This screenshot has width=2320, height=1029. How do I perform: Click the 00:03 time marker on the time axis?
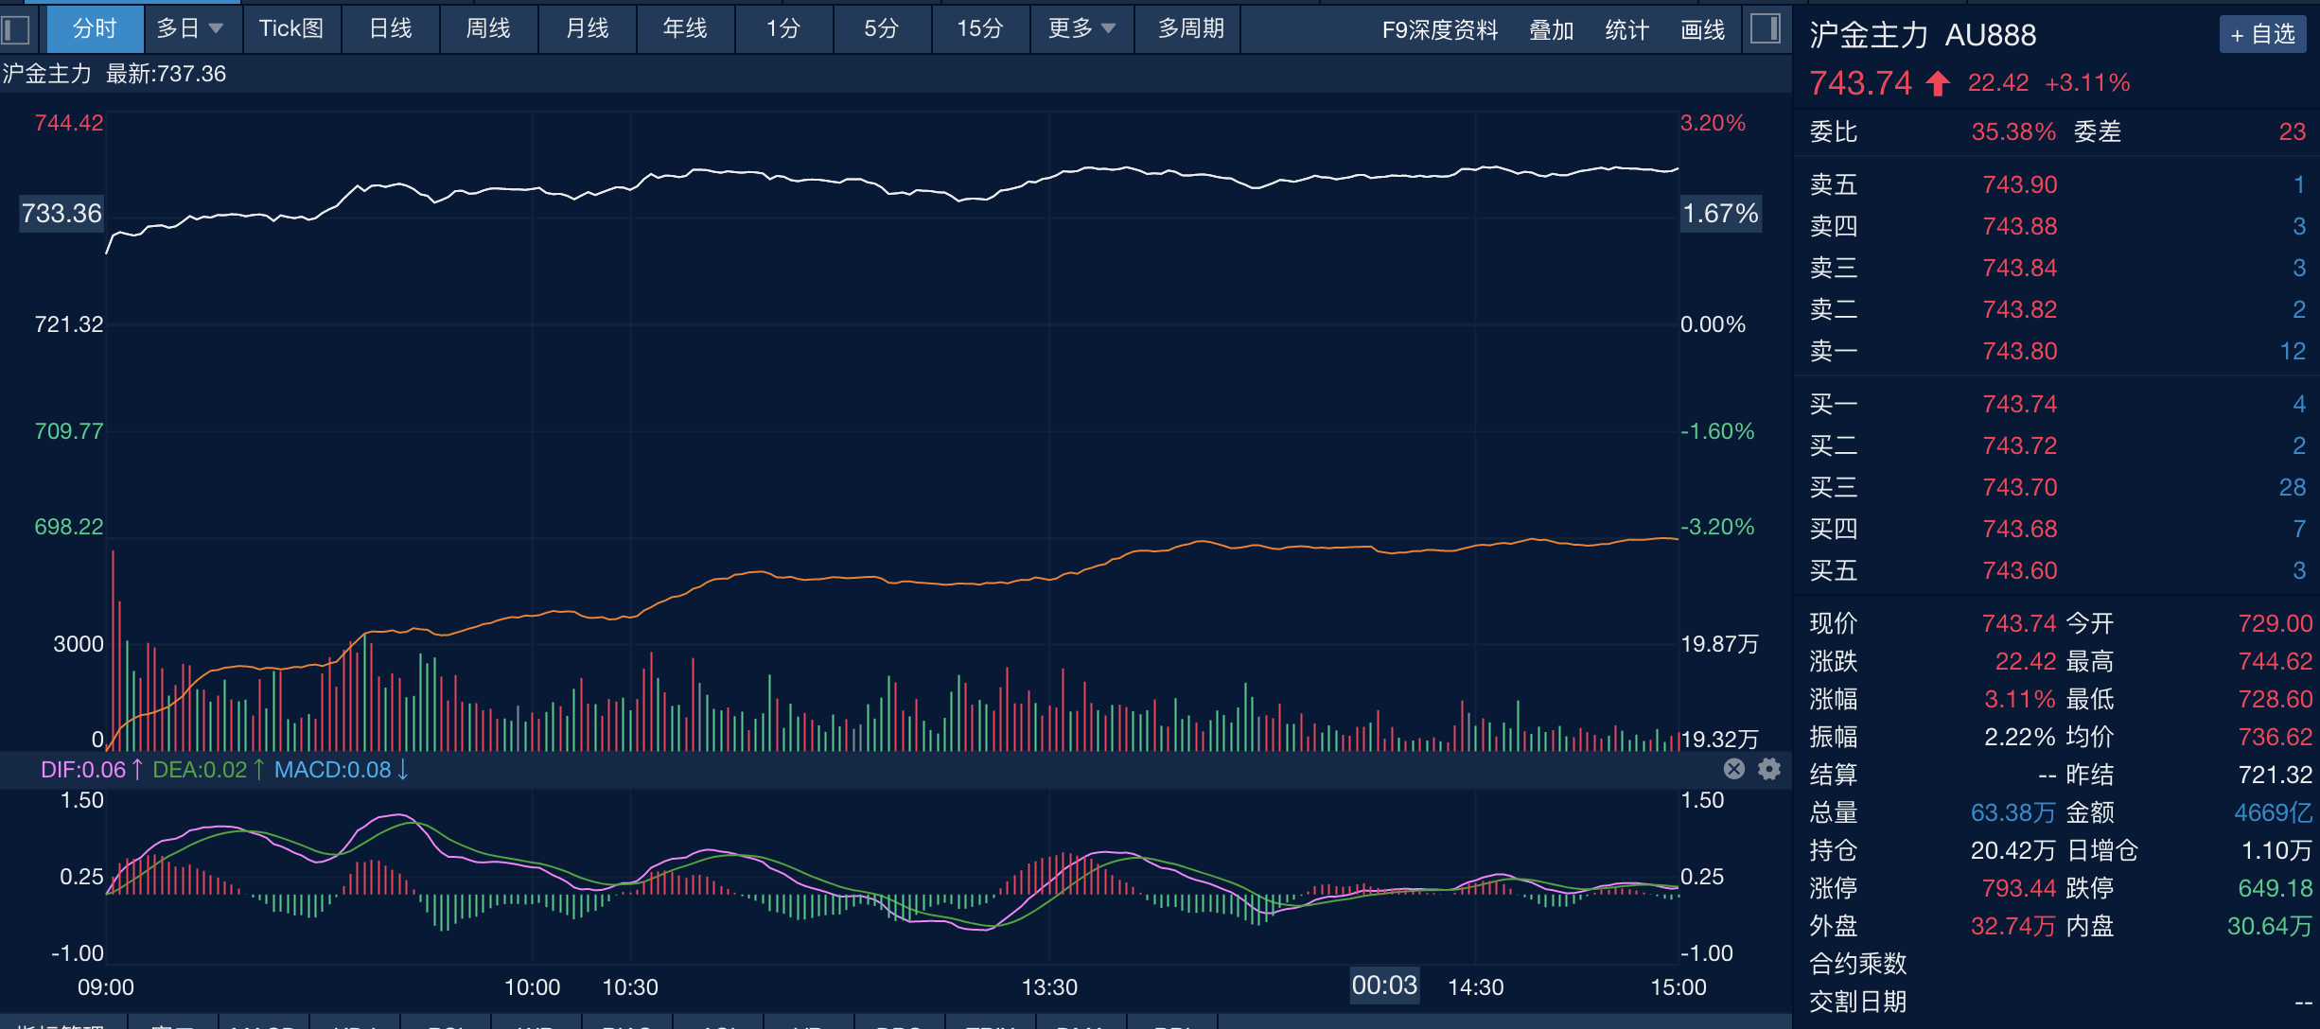click(1384, 985)
